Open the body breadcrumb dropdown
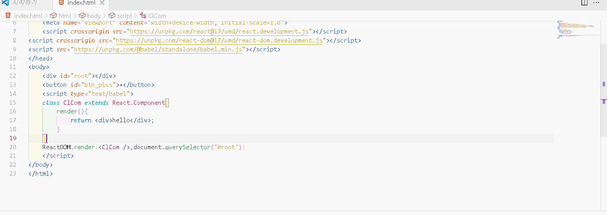Viewport: 607px width, 215px height. [x=90, y=16]
